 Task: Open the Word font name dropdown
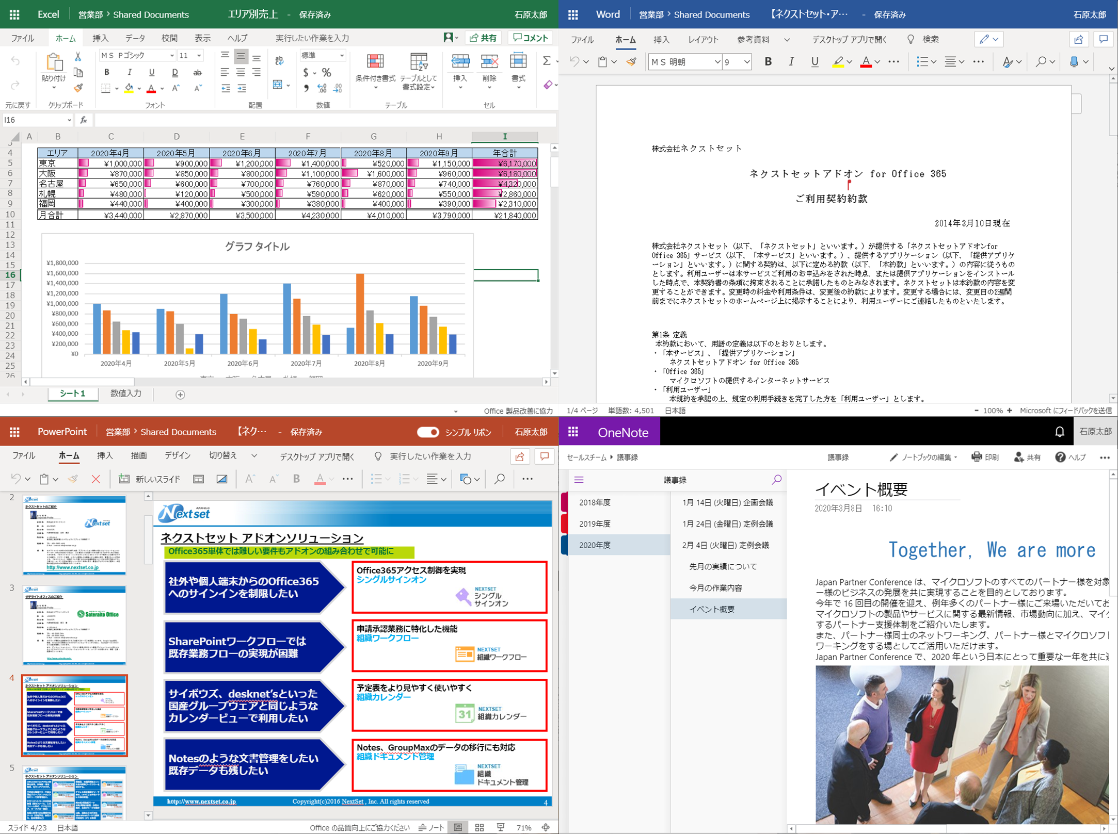[x=717, y=62]
